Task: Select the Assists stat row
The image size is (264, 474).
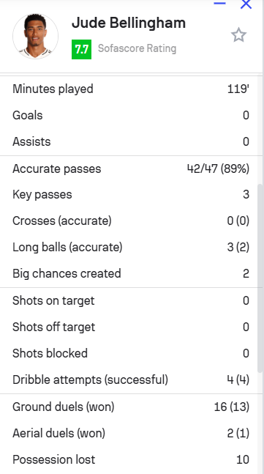Action: tap(129, 142)
